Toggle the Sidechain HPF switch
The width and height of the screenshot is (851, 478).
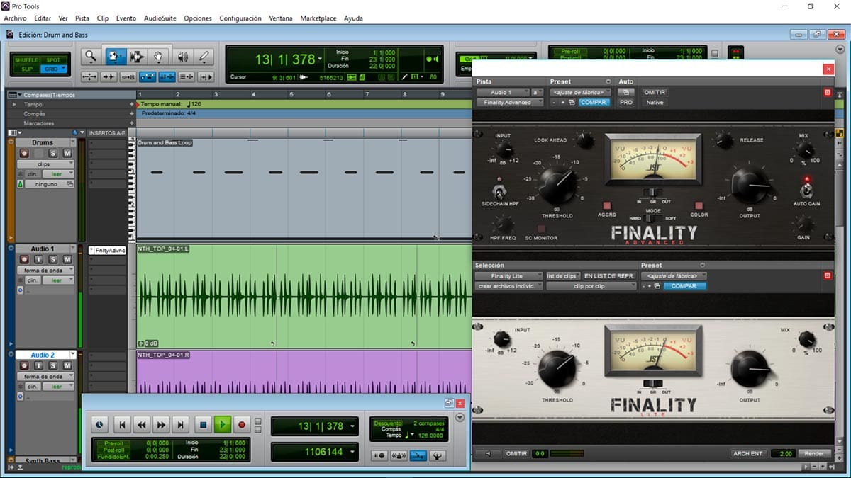pyautogui.click(x=499, y=190)
